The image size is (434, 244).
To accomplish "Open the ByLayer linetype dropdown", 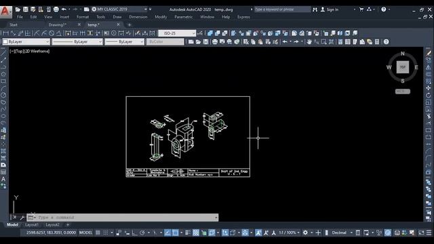I will point(77,42).
